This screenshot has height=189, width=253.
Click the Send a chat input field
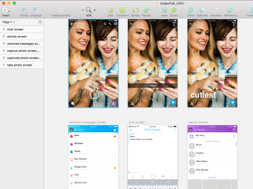click(153, 172)
